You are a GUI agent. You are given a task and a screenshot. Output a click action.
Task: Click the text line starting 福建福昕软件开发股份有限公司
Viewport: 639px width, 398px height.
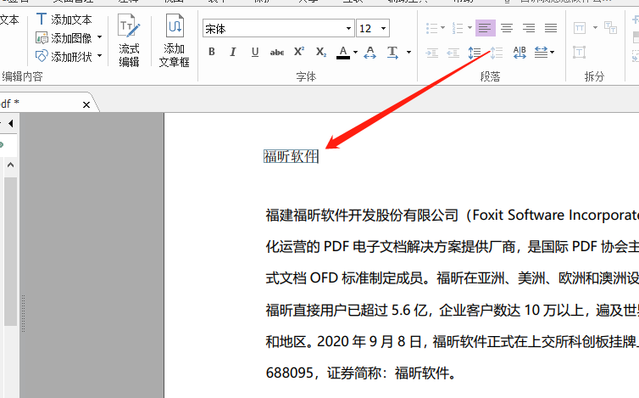pos(453,216)
